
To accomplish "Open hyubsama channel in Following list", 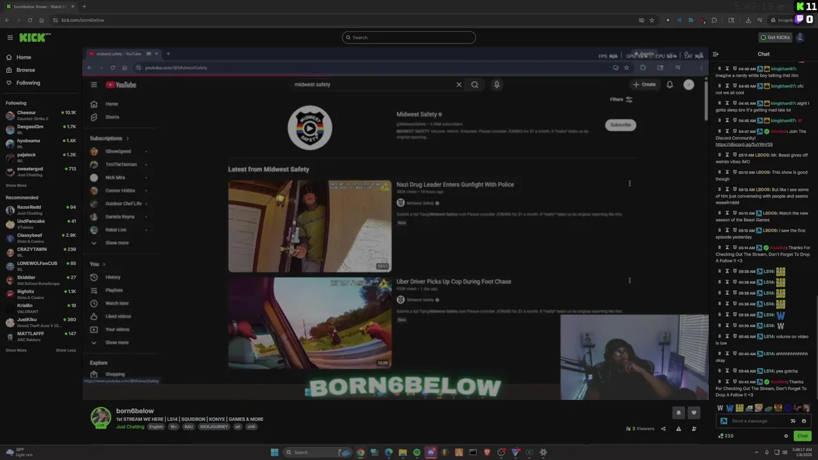I will 40,144.
